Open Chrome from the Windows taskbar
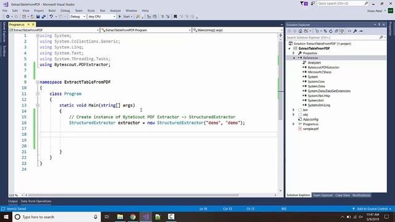Image resolution: width=395 pixels, height=222 pixels. tap(133, 216)
